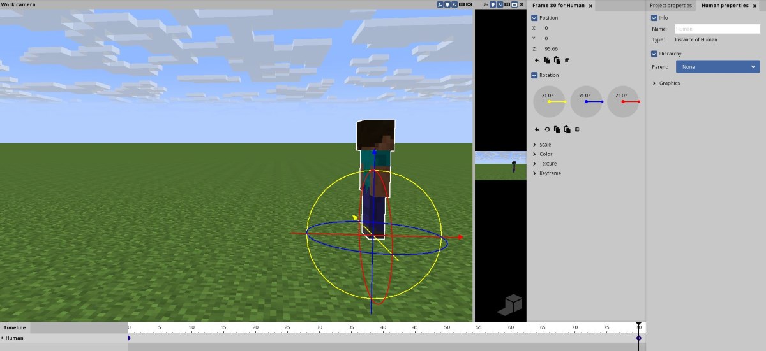Toggle lights bulb icon in Work camera header

point(447,4)
